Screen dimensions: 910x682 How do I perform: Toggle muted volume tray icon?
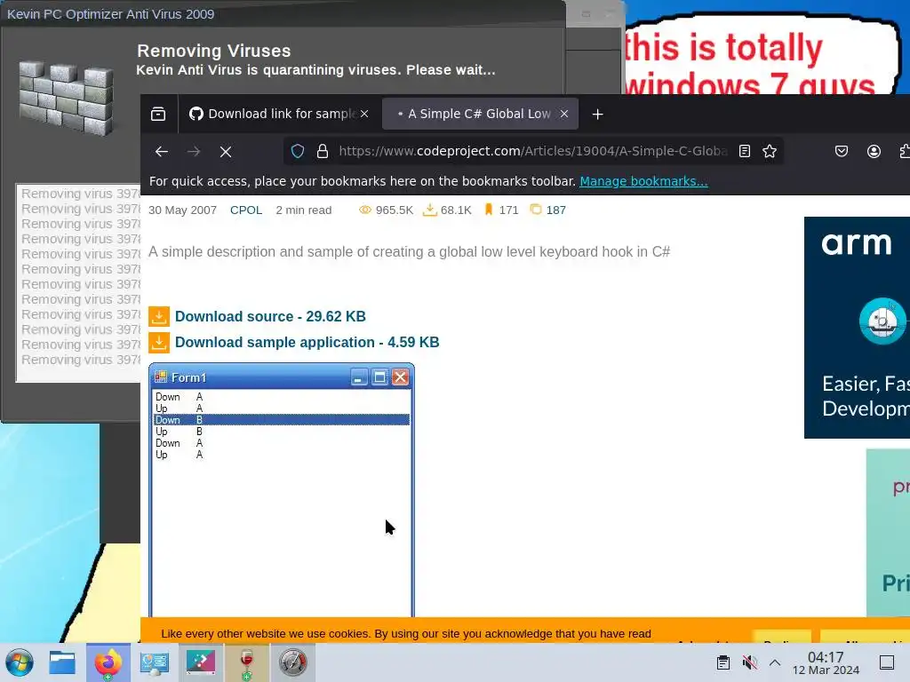(750, 662)
